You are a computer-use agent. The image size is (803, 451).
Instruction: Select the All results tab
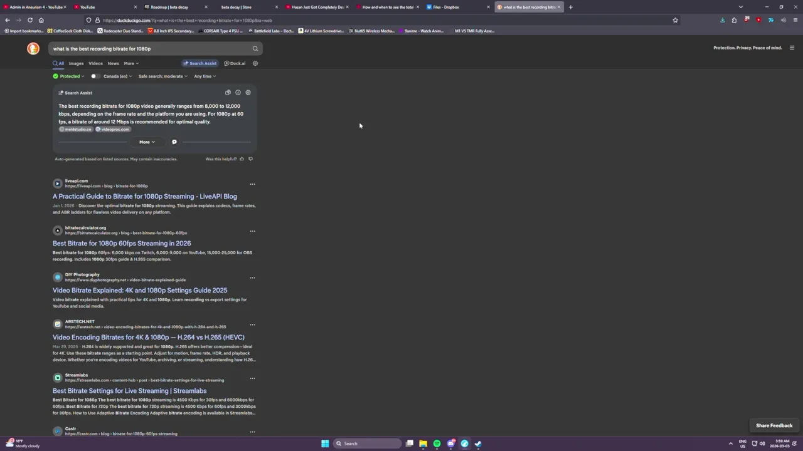click(x=58, y=63)
